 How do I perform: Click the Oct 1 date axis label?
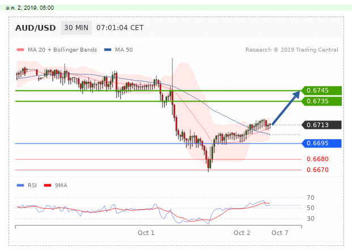(146, 233)
